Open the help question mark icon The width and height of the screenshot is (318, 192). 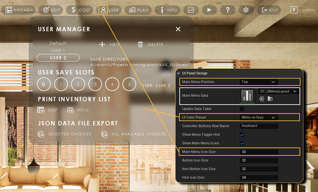pos(228,10)
